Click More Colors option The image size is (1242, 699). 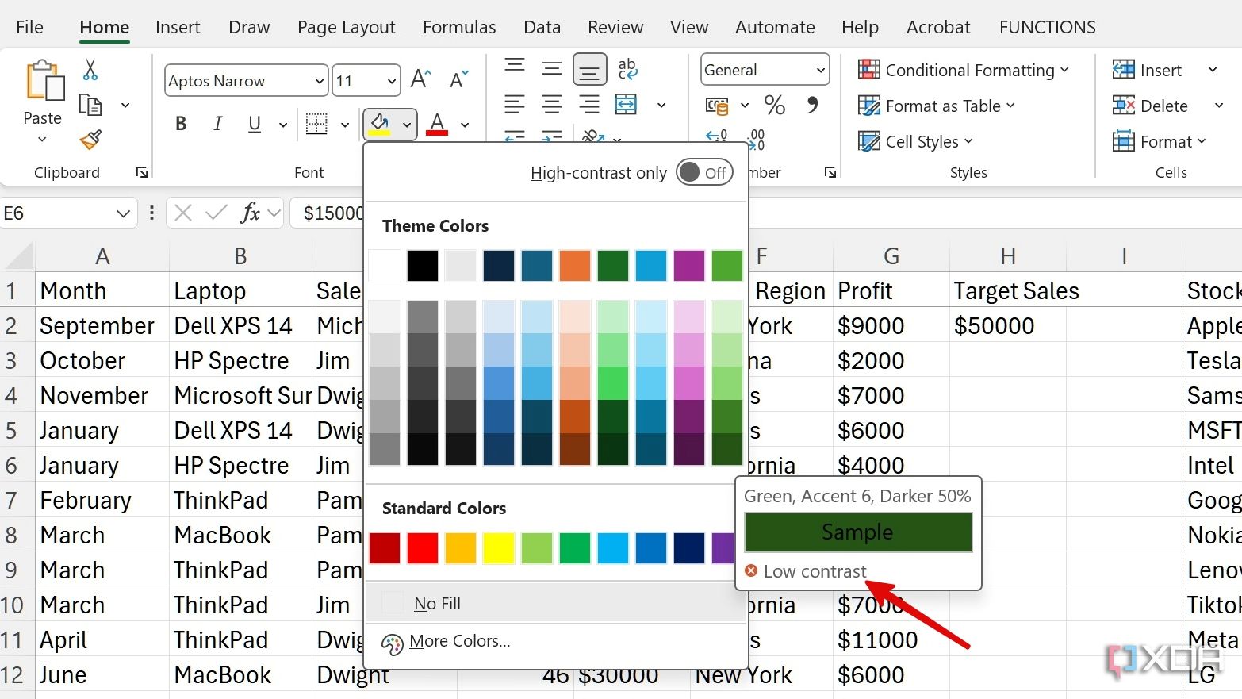pyautogui.click(x=459, y=641)
